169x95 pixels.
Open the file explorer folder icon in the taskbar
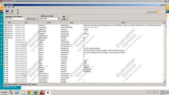23,92
